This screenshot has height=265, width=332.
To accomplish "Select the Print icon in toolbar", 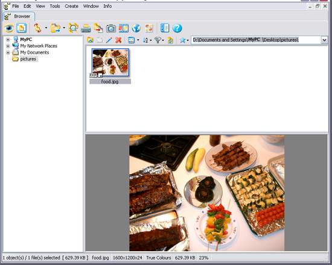I will click(x=86, y=28).
